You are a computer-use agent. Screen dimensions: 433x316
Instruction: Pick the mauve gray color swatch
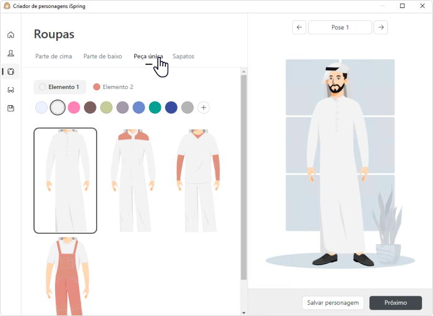[122, 108]
